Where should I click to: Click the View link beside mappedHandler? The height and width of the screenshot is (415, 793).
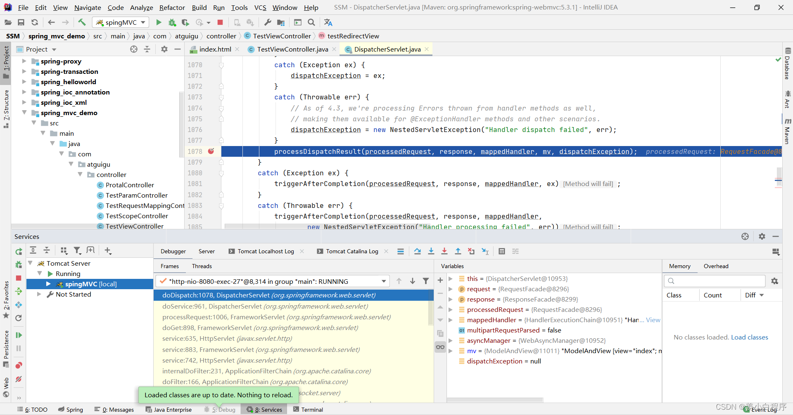pyautogui.click(x=653, y=320)
